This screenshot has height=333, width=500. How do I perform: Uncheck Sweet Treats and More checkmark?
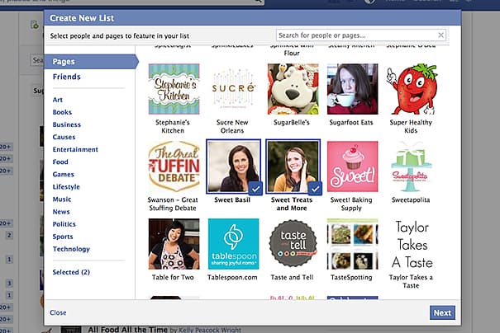[315, 189]
